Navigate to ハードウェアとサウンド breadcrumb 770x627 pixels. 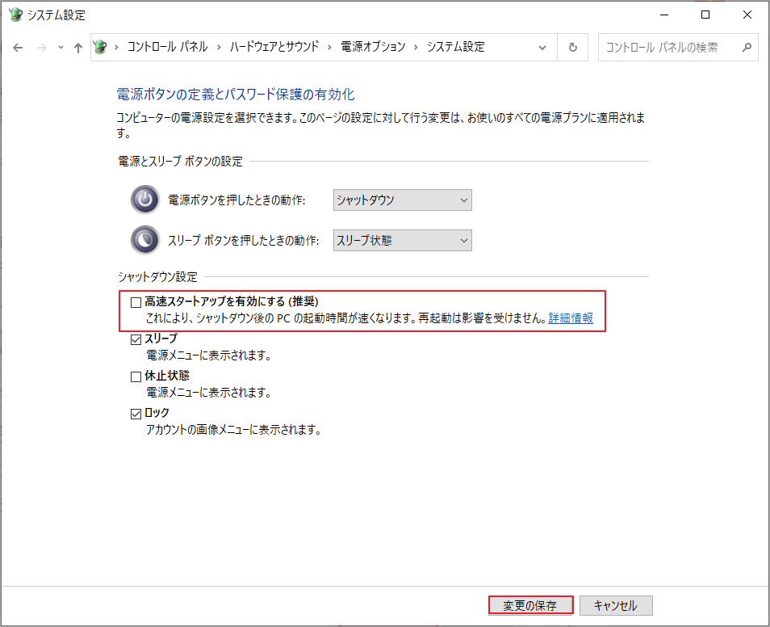274,47
